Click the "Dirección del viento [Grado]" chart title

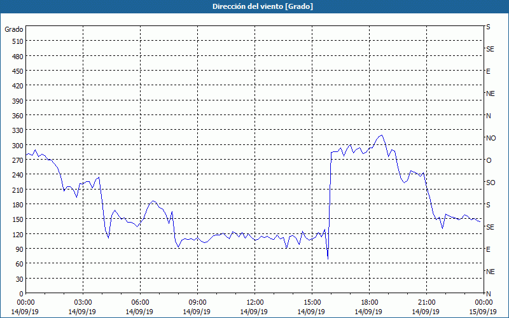click(263, 6)
